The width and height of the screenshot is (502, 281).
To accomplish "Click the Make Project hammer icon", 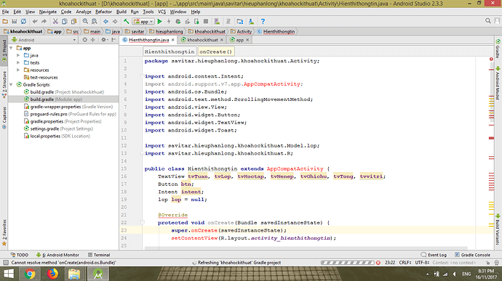I will point(126,21).
